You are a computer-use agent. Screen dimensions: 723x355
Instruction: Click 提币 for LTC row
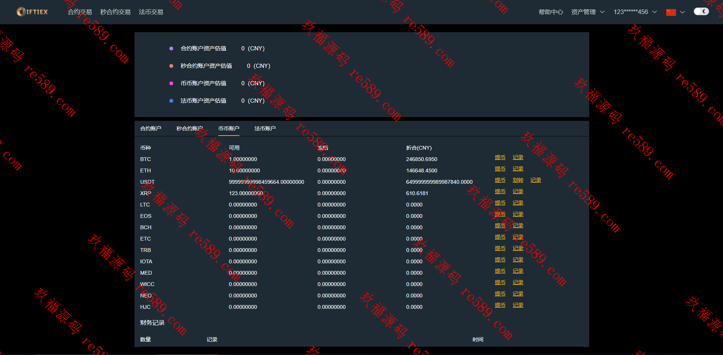point(500,203)
